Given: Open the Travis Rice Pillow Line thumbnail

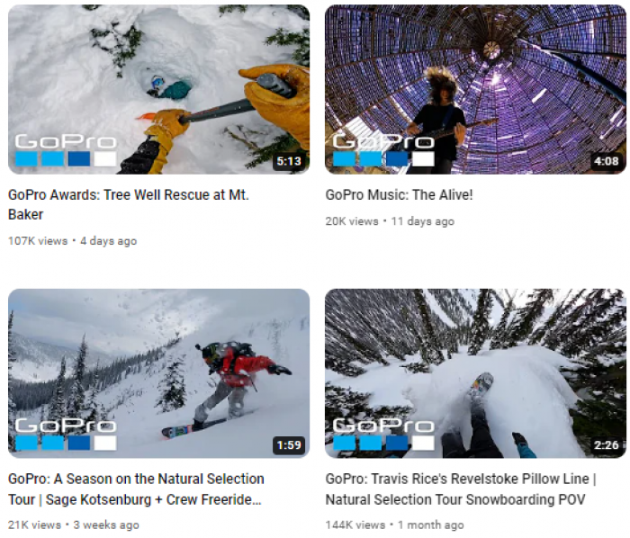Looking at the screenshot, I should pos(476,373).
